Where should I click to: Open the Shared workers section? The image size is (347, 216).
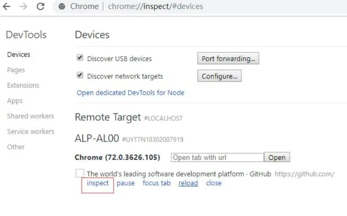point(31,116)
